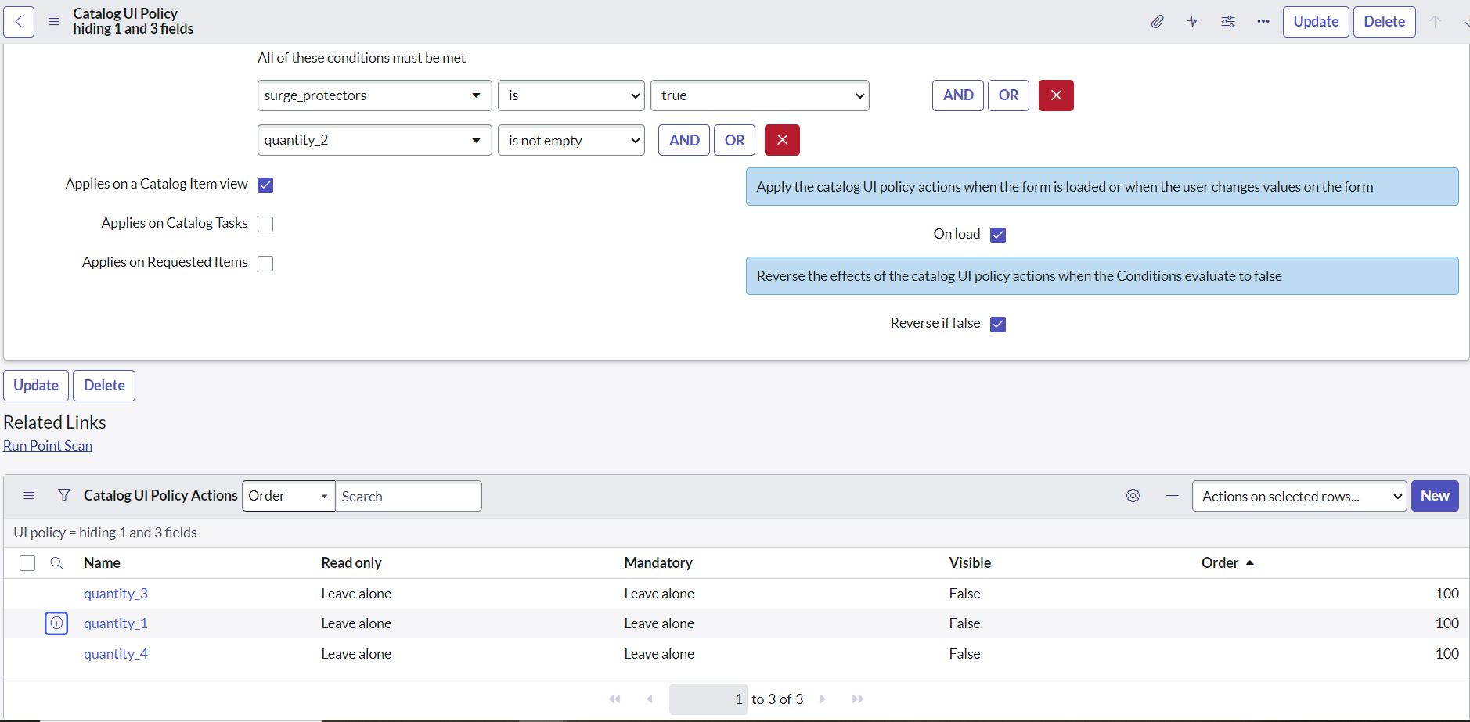This screenshot has width=1470, height=722.
Task: Open Actions on selected rows dropdown
Action: 1299,496
